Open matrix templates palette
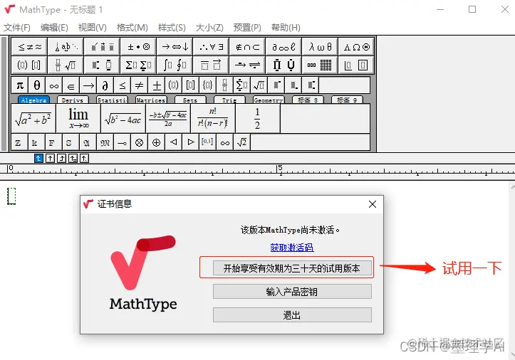 [321, 65]
